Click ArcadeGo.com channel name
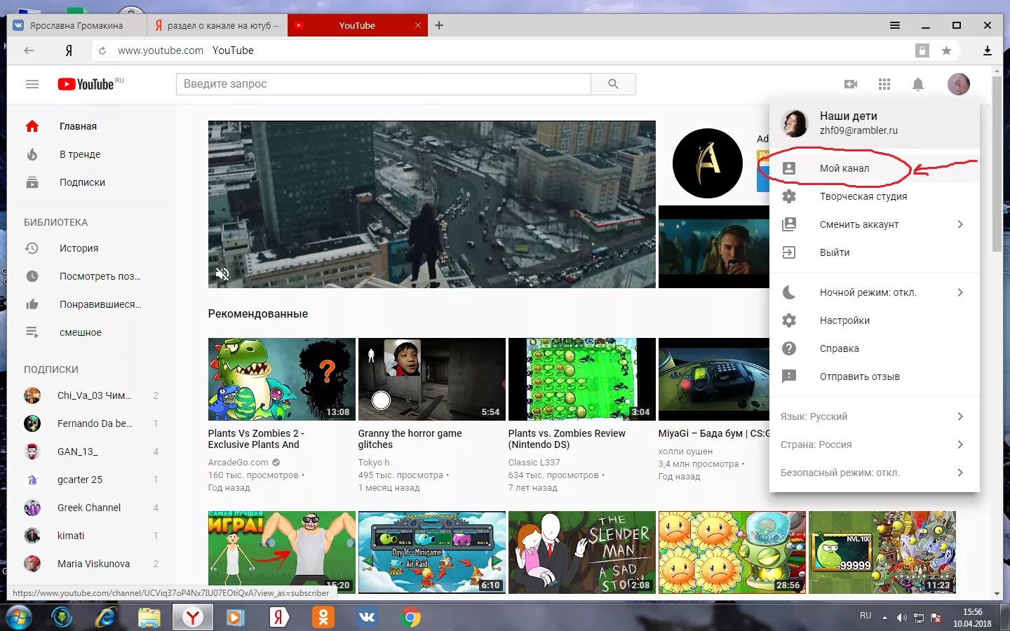 pos(238,463)
